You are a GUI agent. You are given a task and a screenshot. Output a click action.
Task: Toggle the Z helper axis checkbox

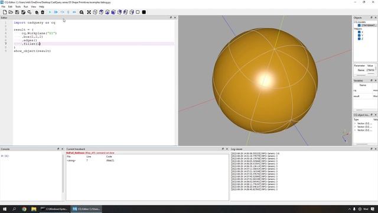click(x=359, y=38)
